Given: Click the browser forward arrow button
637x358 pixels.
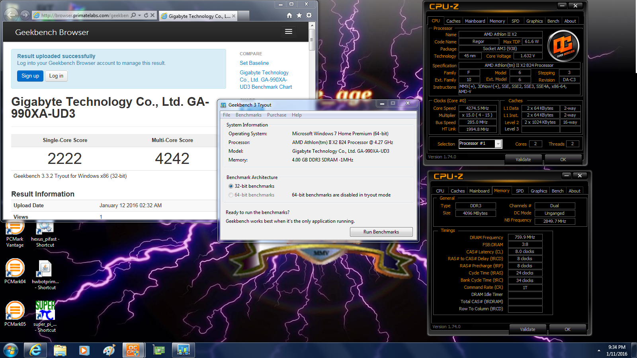Looking at the screenshot, I should click(x=25, y=15).
